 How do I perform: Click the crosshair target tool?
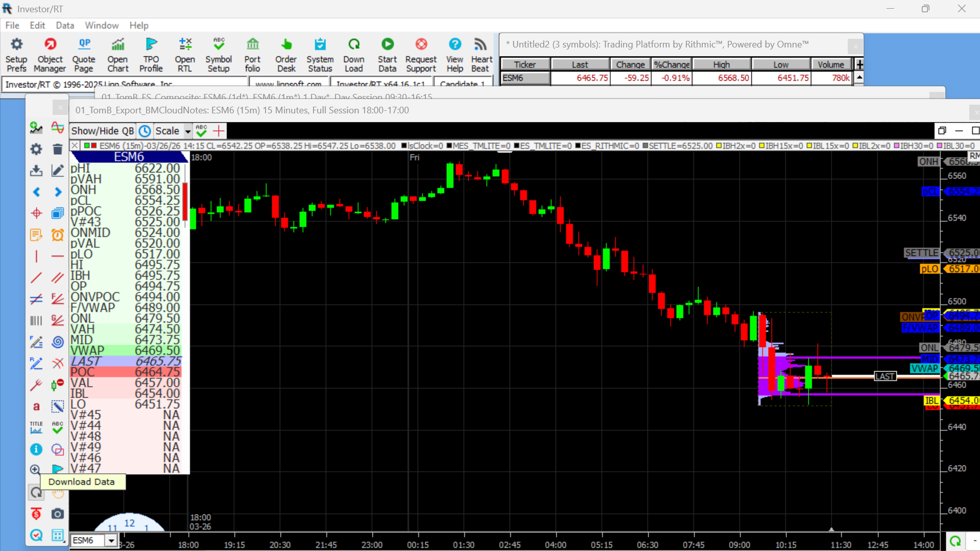(x=36, y=213)
